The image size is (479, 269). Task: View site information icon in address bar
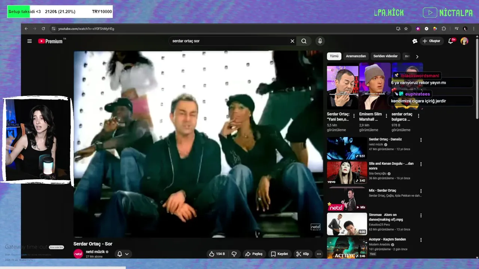54,29
